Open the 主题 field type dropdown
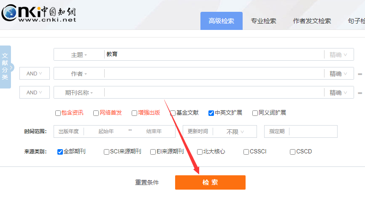This screenshot has width=365, height=201. (x=79, y=55)
